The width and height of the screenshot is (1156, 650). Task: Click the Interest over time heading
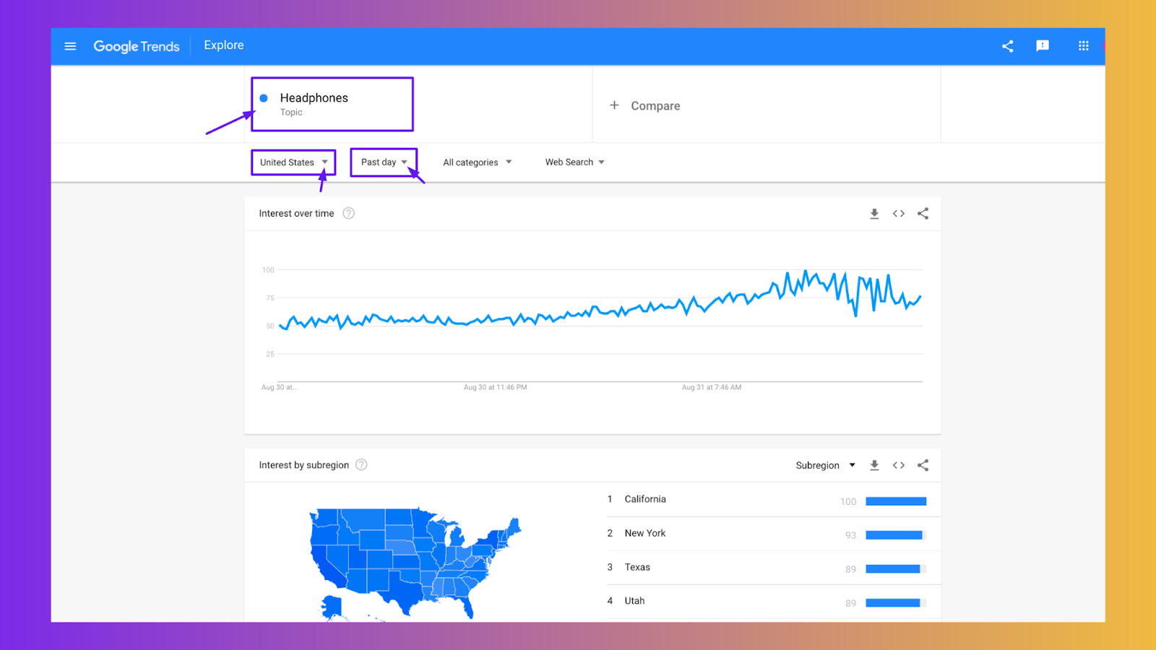pos(296,214)
